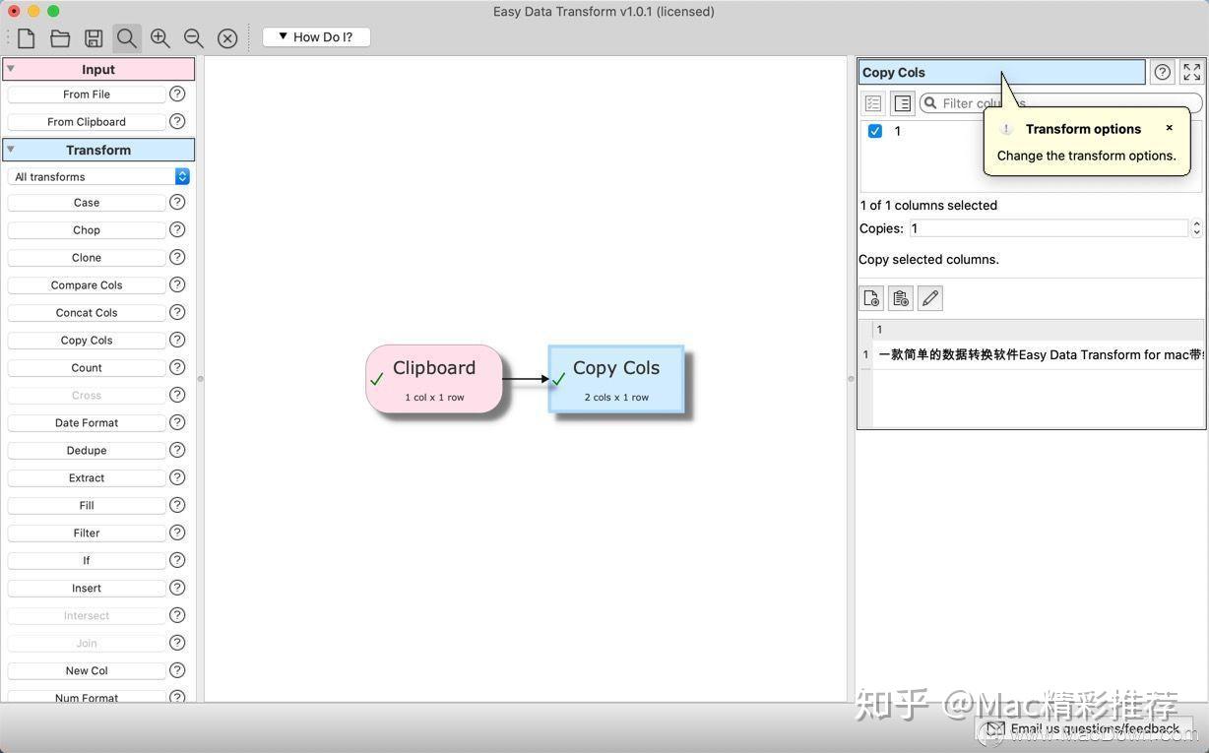Add an Extract transform
The width and height of the screenshot is (1209, 753).
[x=87, y=478]
